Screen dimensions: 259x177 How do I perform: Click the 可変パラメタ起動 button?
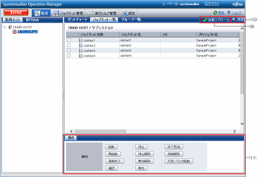click(179, 161)
